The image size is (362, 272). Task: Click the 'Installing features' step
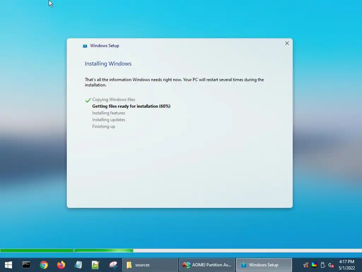tap(109, 113)
